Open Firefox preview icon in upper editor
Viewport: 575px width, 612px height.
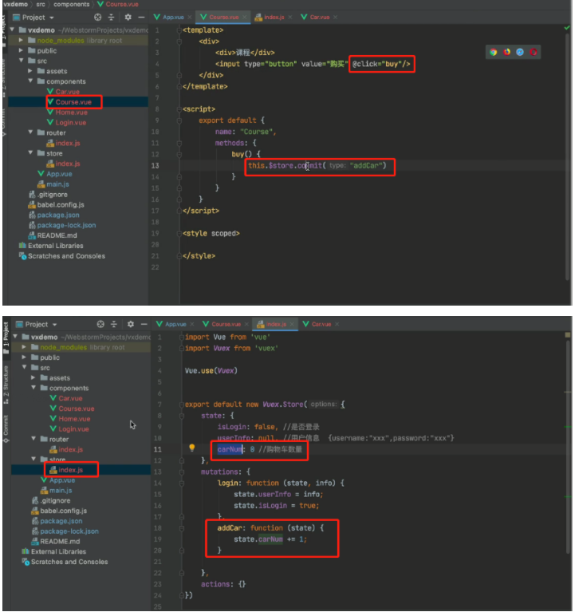point(506,52)
